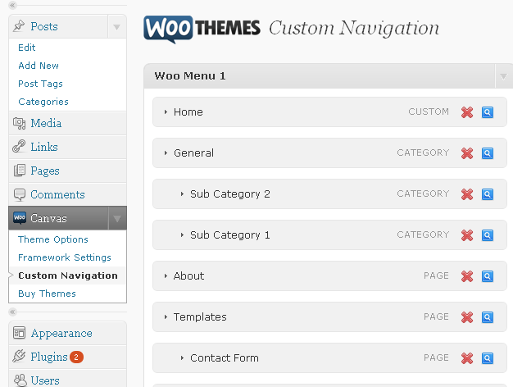Open view icon for Templates page
Image resolution: width=513 pixels, height=387 pixels.
(x=487, y=317)
